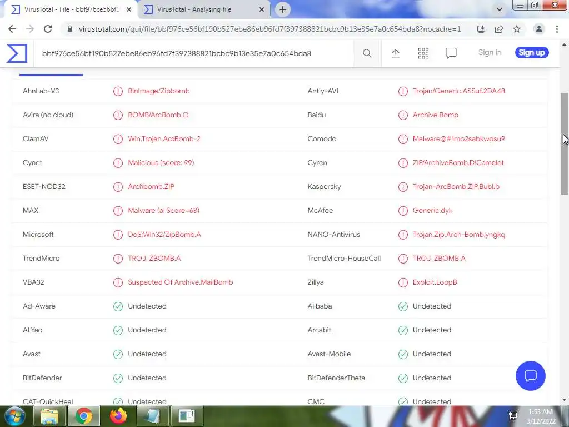This screenshot has width=569, height=427.
Task: Click the Sign in link
Action: tap(490, 53)
